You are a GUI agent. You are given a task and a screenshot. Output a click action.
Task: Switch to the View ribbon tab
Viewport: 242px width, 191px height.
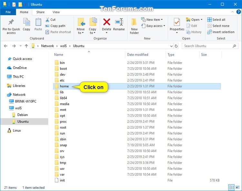pos(56,12)
